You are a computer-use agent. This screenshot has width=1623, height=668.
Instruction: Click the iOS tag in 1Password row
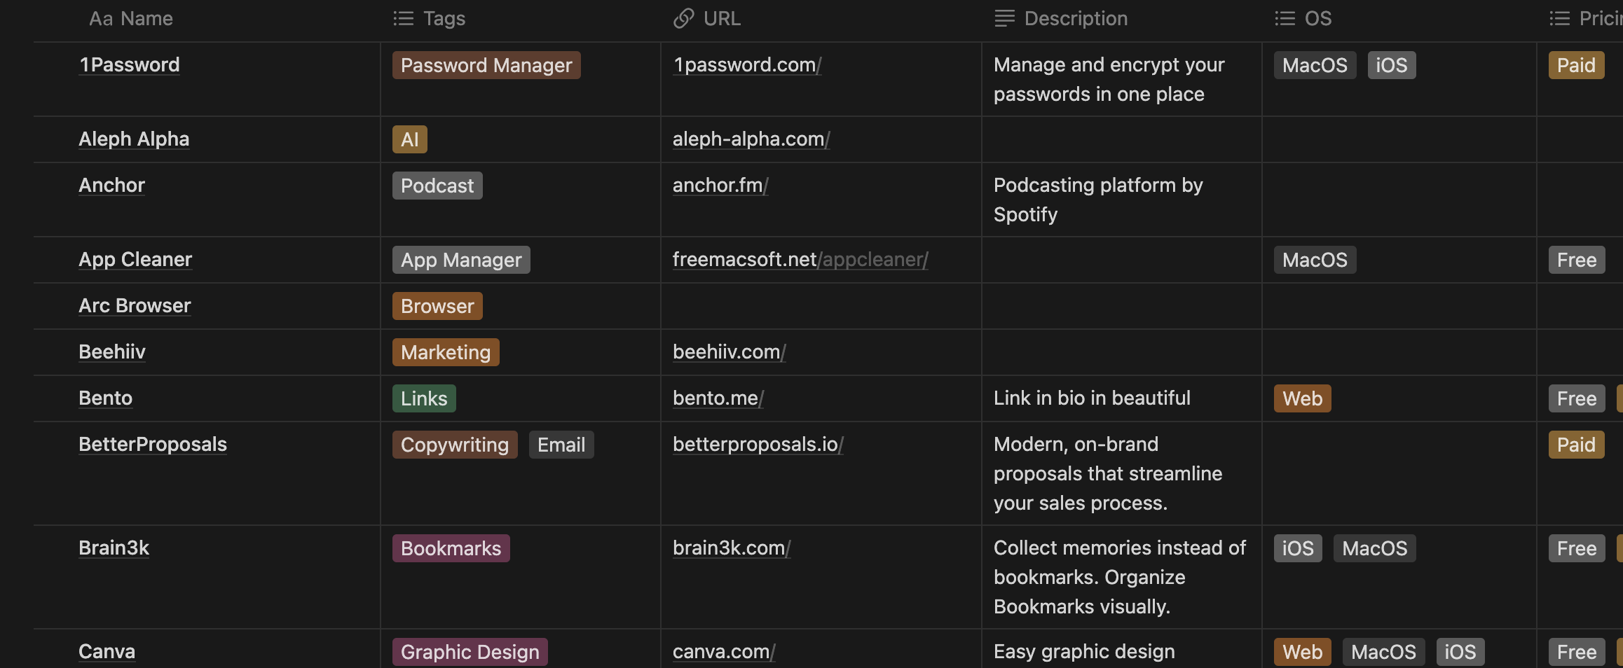[1392, 65]
